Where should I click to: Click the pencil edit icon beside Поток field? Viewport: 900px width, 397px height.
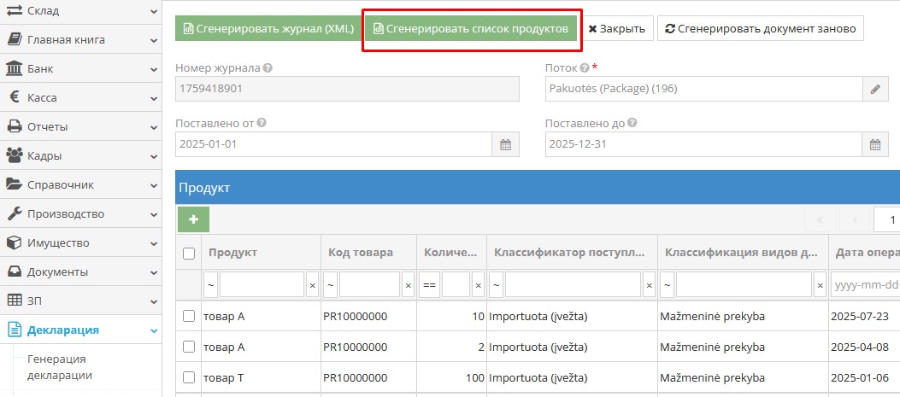(x=874, y=89)
